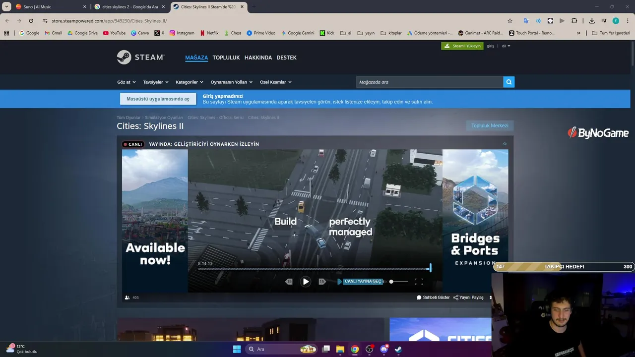The width and height of the screenshot is (635, 357).
Task: Open the Canva bookmark
Action: tap(140, 33)
